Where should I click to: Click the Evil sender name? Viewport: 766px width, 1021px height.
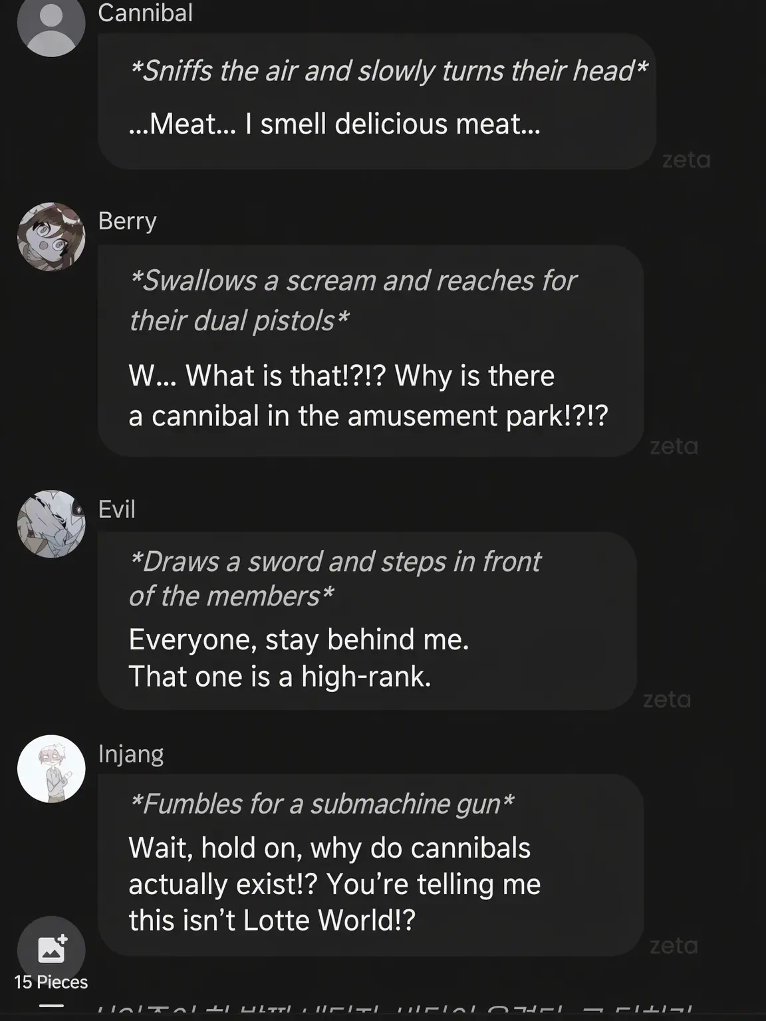pos(116,509)
